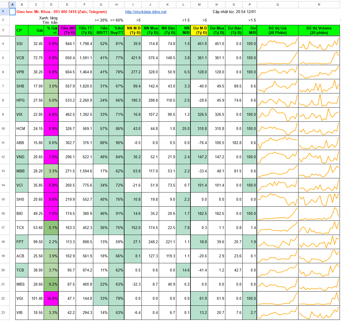341x321 pixels.
Task: Select the TCB ticker cell
Action: (22, 270)
